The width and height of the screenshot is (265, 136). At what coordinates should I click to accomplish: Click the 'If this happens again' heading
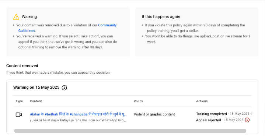pos(161,16)
